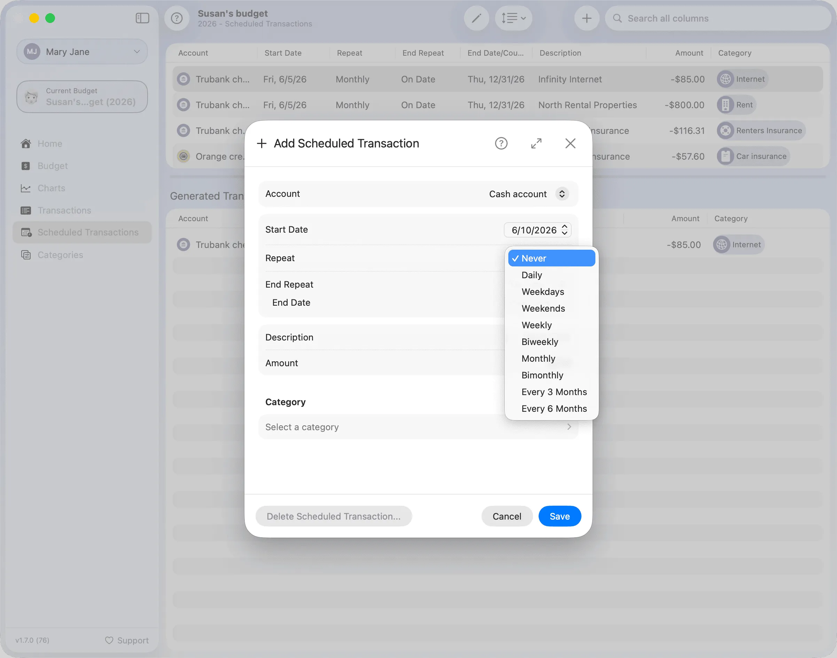Click the Budget dollar icon
This screenshot has height=658, width=837.
26,166
